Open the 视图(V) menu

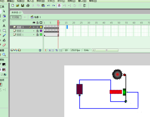coord(21,1)
